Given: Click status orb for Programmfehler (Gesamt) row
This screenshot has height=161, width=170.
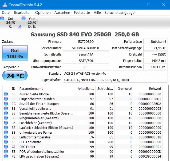Looking at the screenshot, I should [6, 118].
